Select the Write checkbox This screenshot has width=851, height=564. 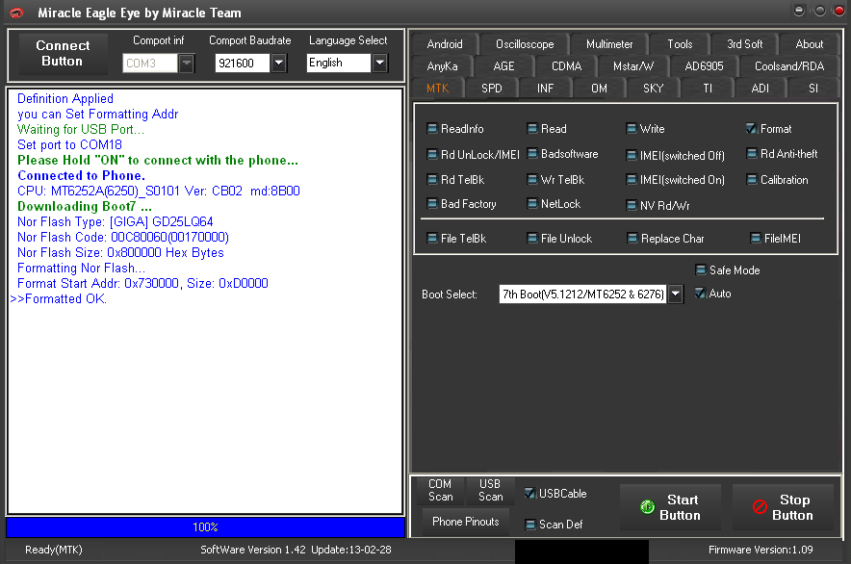632,129
